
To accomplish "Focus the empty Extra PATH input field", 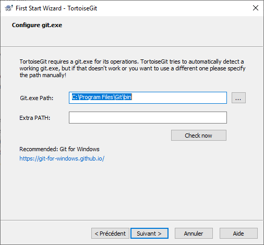I will click(x=148, y=117).
